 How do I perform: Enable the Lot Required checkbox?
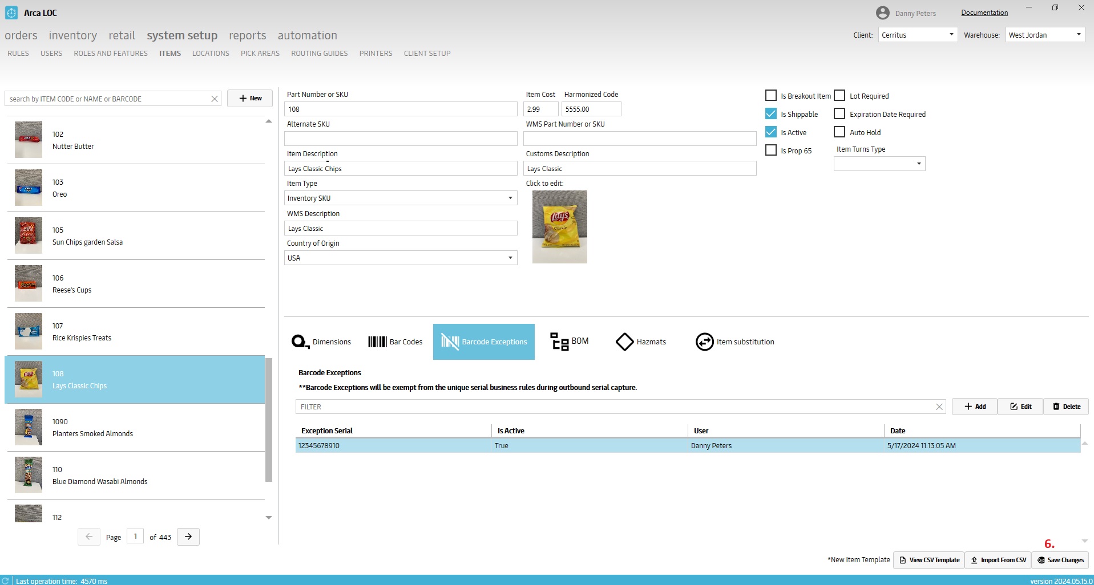click(x=839, y=95)
